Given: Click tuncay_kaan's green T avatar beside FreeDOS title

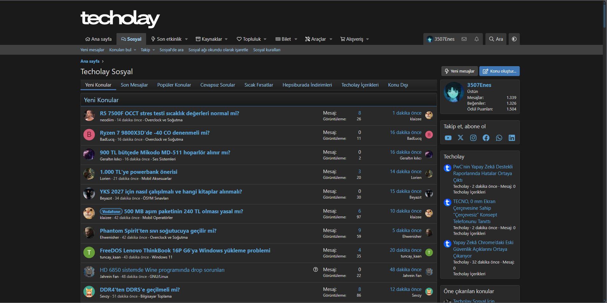Looking at the screenshot, I should point(89,252).
